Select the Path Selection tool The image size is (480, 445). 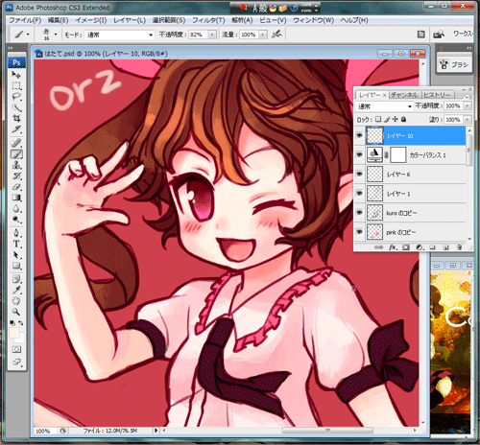(16, 255)
